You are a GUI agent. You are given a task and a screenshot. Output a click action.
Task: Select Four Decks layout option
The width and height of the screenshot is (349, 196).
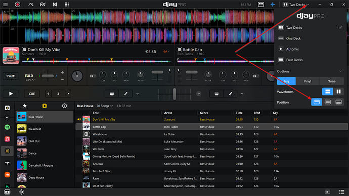[310, 60]
